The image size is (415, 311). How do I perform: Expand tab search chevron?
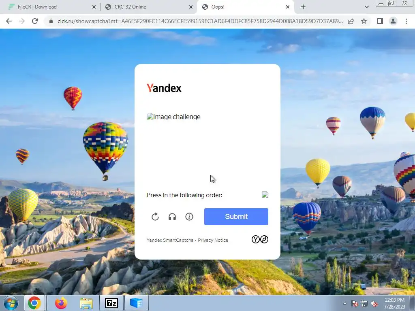[366, 7]
